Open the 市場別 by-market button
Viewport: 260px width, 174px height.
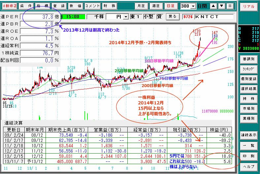(x=248, y=109)
